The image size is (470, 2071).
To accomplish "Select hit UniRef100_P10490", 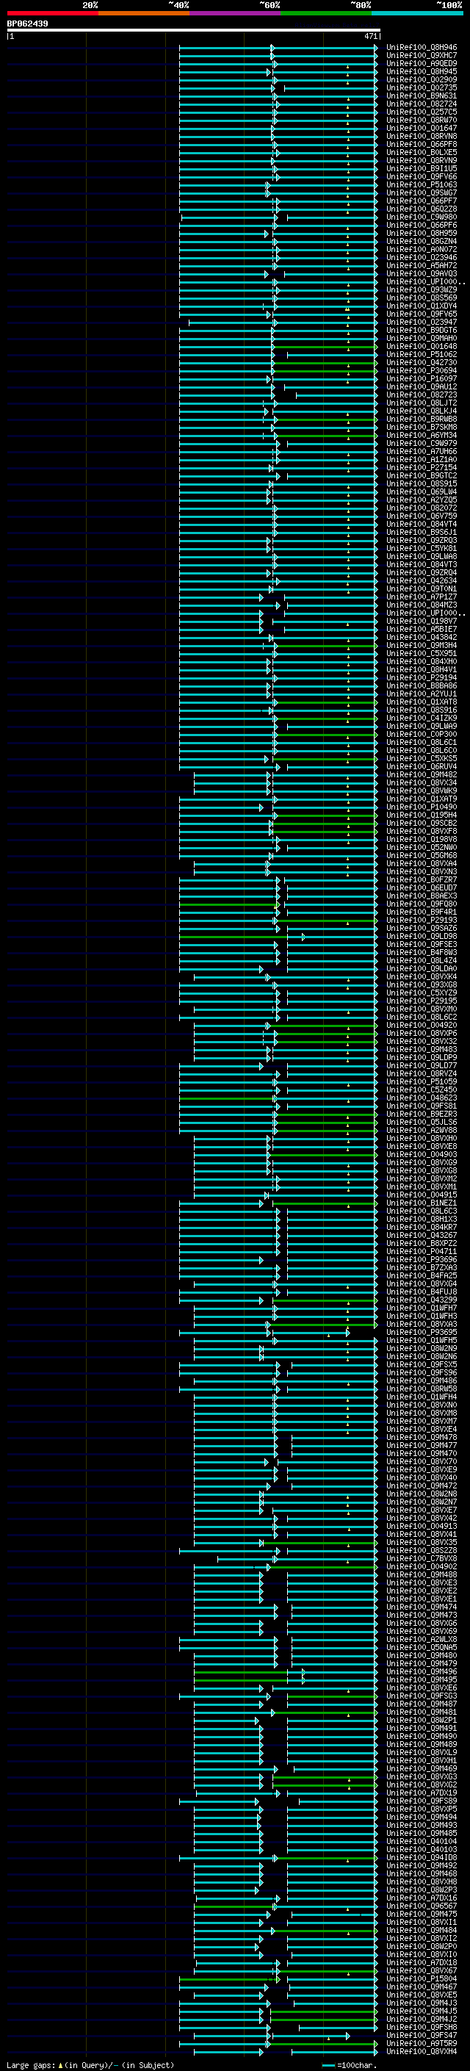I will point(422,807).
